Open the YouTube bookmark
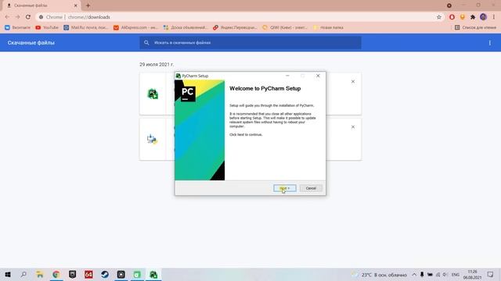Screen dimensions: 501x281 (x=47, y=27)
